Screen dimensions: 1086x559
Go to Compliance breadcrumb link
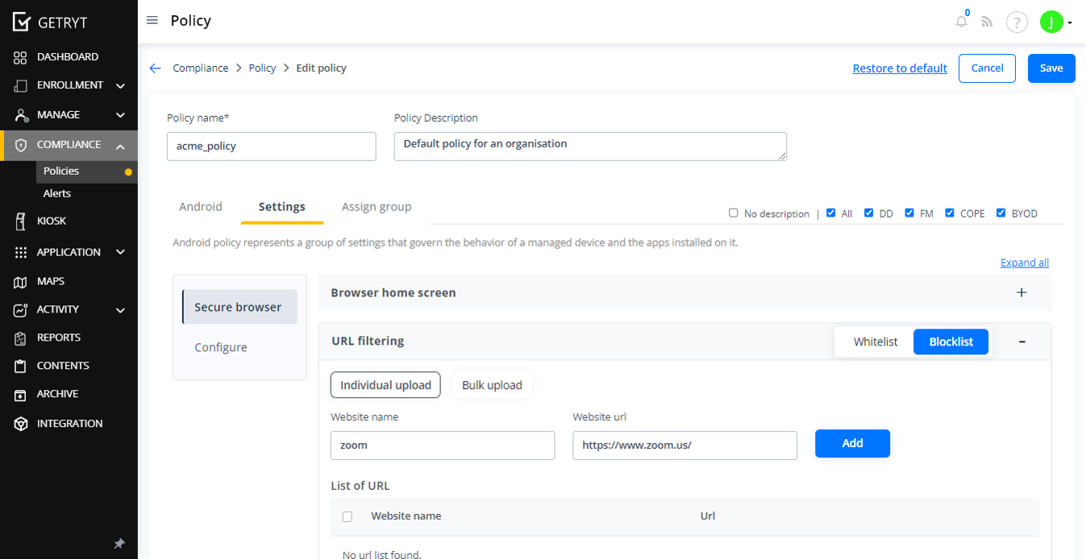tap(201, 68)
